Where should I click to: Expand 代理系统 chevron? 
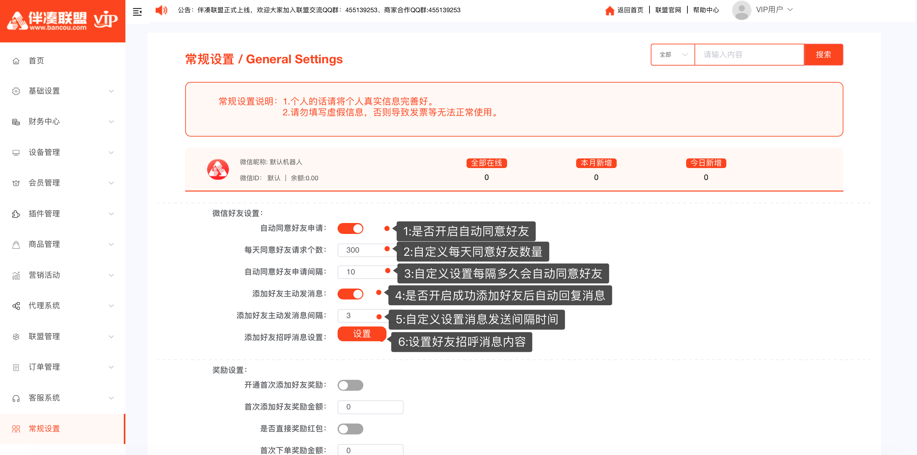click(111, 306)
